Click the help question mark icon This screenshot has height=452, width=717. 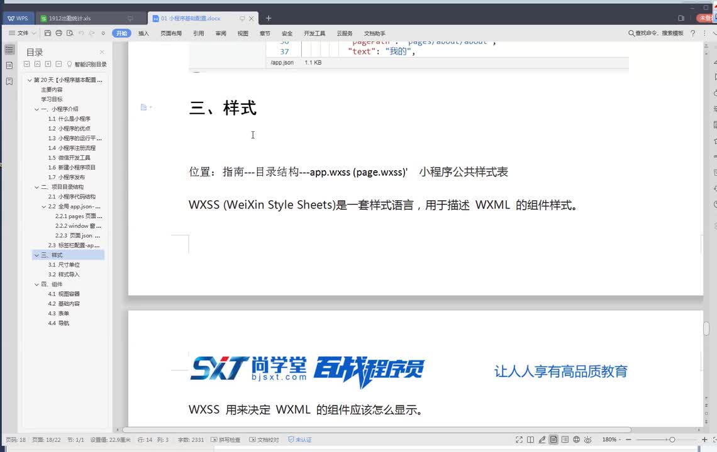pos(692,33)
